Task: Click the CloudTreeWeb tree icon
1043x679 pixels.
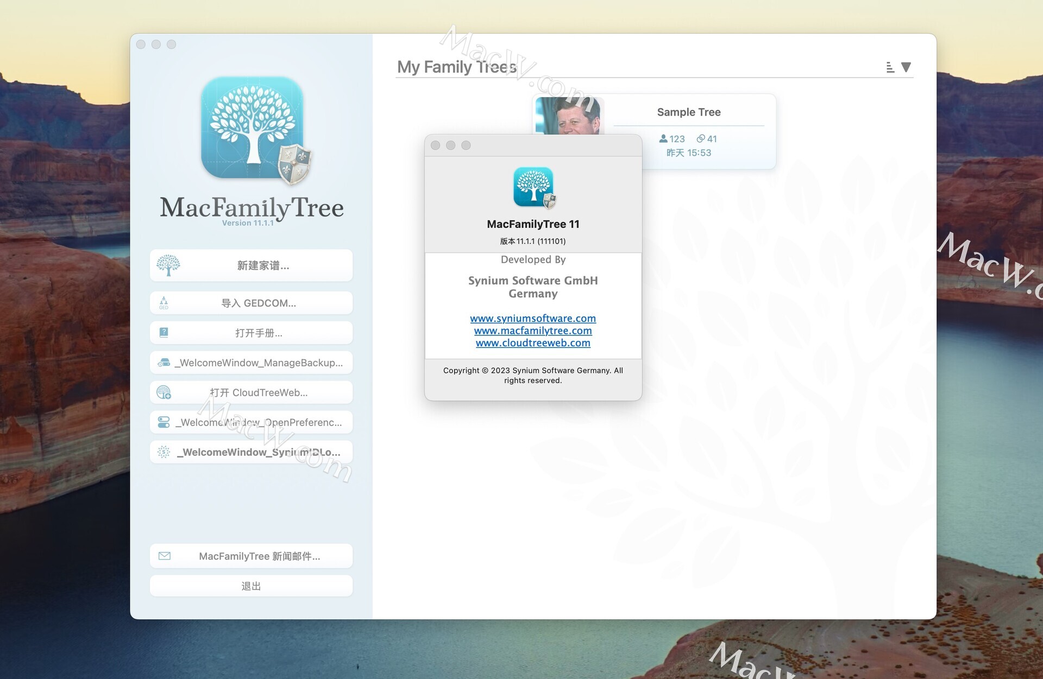Action: tap(164, 392)
